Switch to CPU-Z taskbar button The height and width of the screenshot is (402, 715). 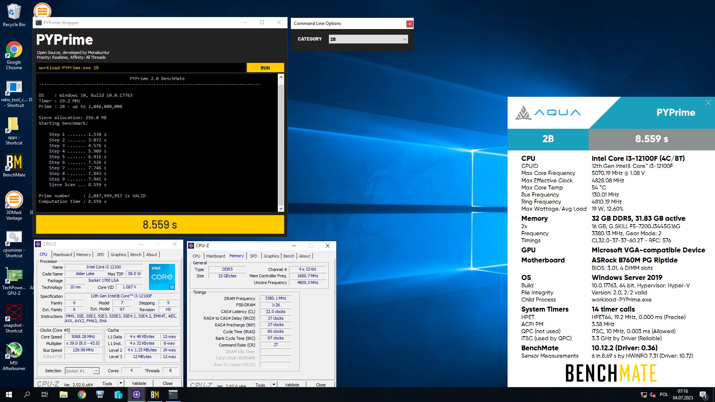point(136,395)
